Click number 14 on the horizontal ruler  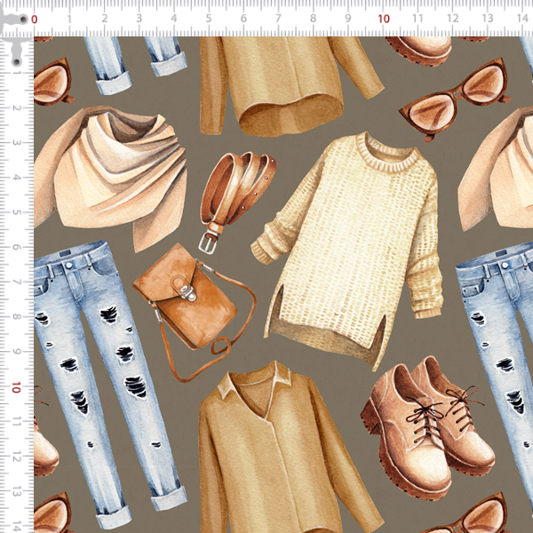point(523,19)
